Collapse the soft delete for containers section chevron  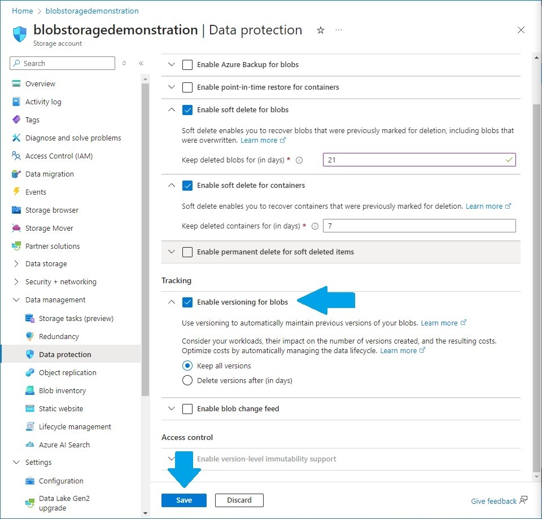coord(172,185)
